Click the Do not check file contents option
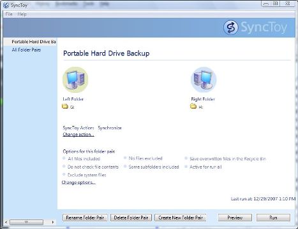The width and height of the screenshot is (298, 229). coord(93,167)
